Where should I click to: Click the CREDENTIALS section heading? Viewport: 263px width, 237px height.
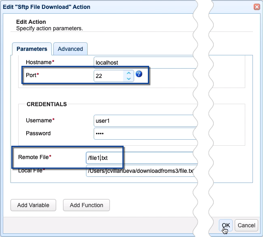pyautogui.click(x=47, y=104)
